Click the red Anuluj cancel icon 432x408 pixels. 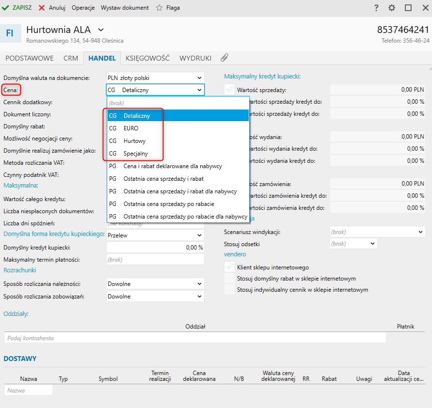[x=42, y=8]
